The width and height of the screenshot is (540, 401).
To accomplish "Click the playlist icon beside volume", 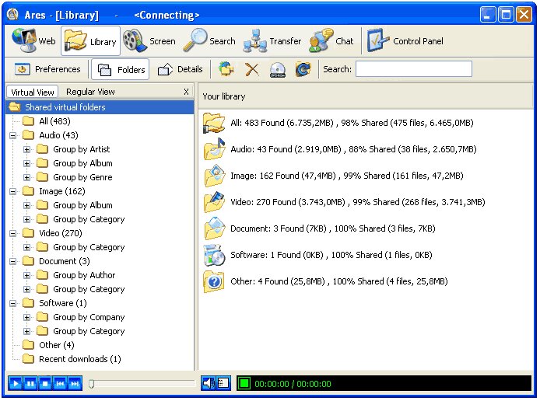I will click(x=223, y=383).
